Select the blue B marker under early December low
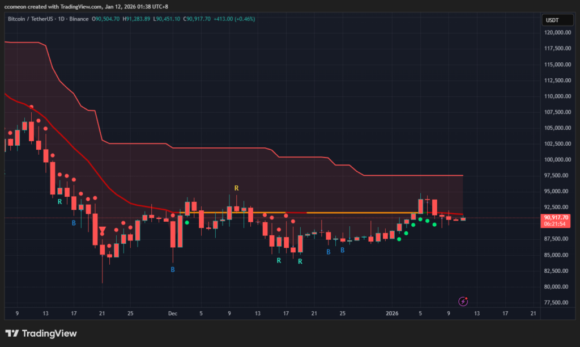580x347 pixels. point(173,270)
